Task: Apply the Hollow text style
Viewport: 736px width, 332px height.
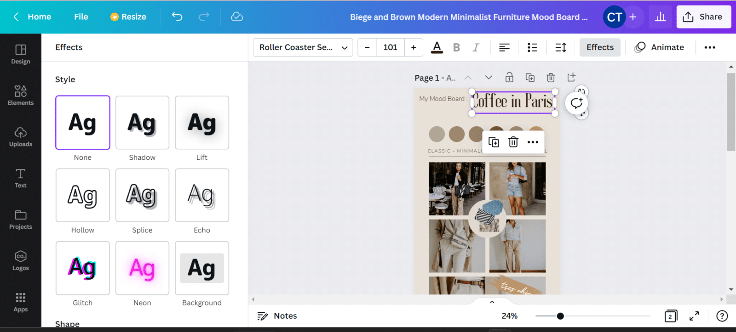Action: (83, 195)
